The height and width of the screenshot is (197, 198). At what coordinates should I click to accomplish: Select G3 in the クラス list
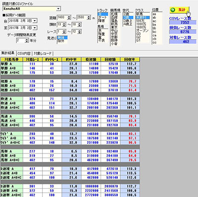pyautogui.click(x=142, y=34)
